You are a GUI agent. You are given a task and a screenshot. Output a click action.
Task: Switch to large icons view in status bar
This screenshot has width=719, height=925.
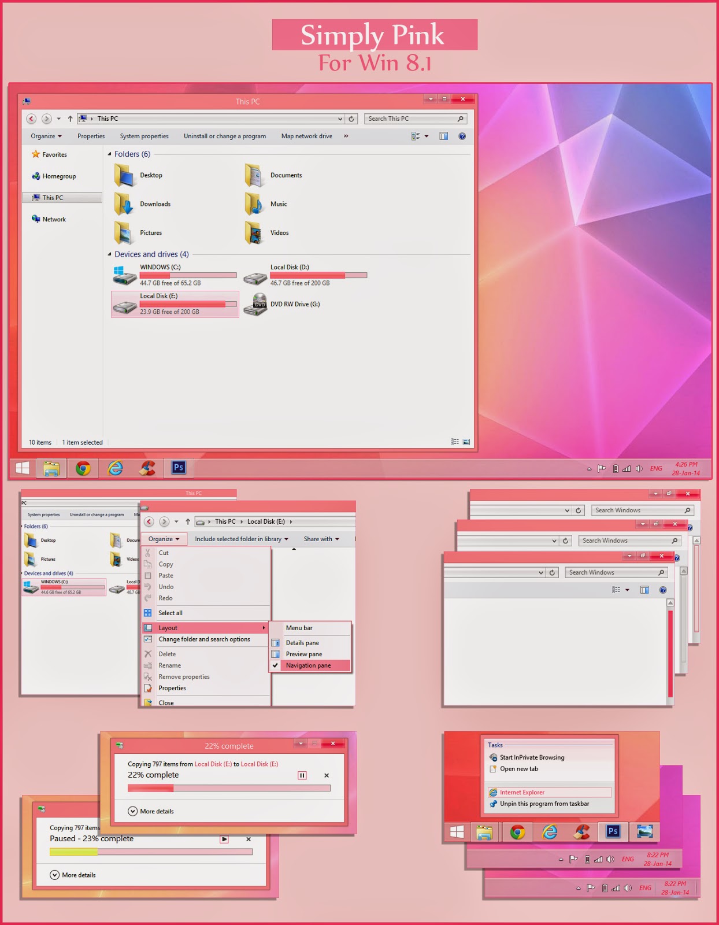point(466,442)
